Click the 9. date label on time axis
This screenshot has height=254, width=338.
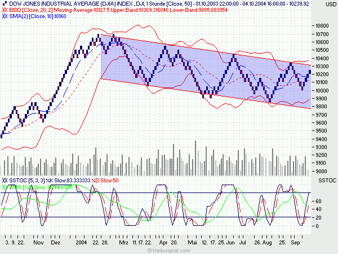tap(14, 243)
